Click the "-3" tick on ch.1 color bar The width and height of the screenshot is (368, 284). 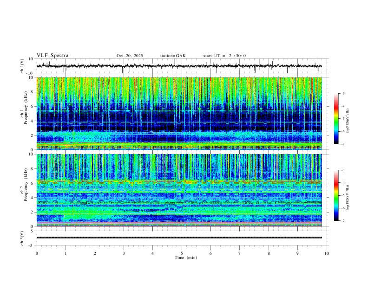point(342,94)
